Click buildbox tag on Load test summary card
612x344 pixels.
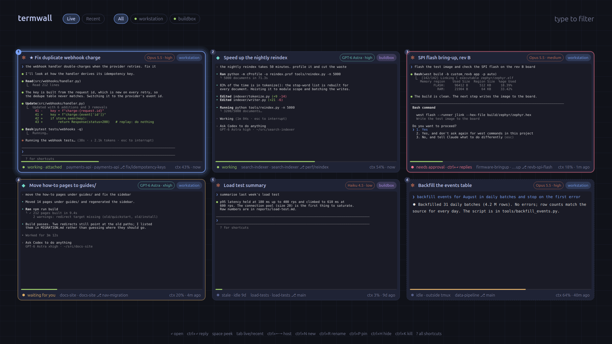[x=386, y=185]
